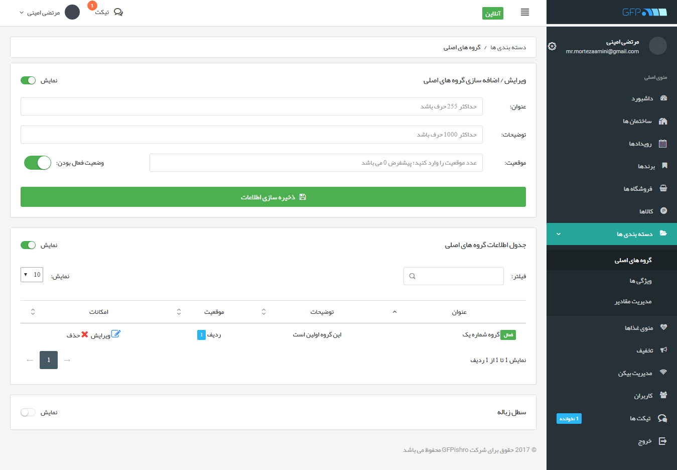This screenshot has width=677, height=470.
Task: Click the buildings (ساختمان ها) icon
Action: point(663,121)
